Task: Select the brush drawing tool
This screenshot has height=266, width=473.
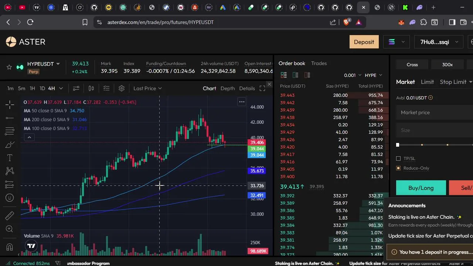Action: (10, 144)
